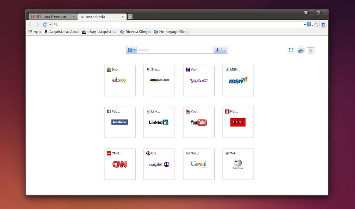Open the page settings gear icon
The image size is (355, 209).
click(311, 50)
